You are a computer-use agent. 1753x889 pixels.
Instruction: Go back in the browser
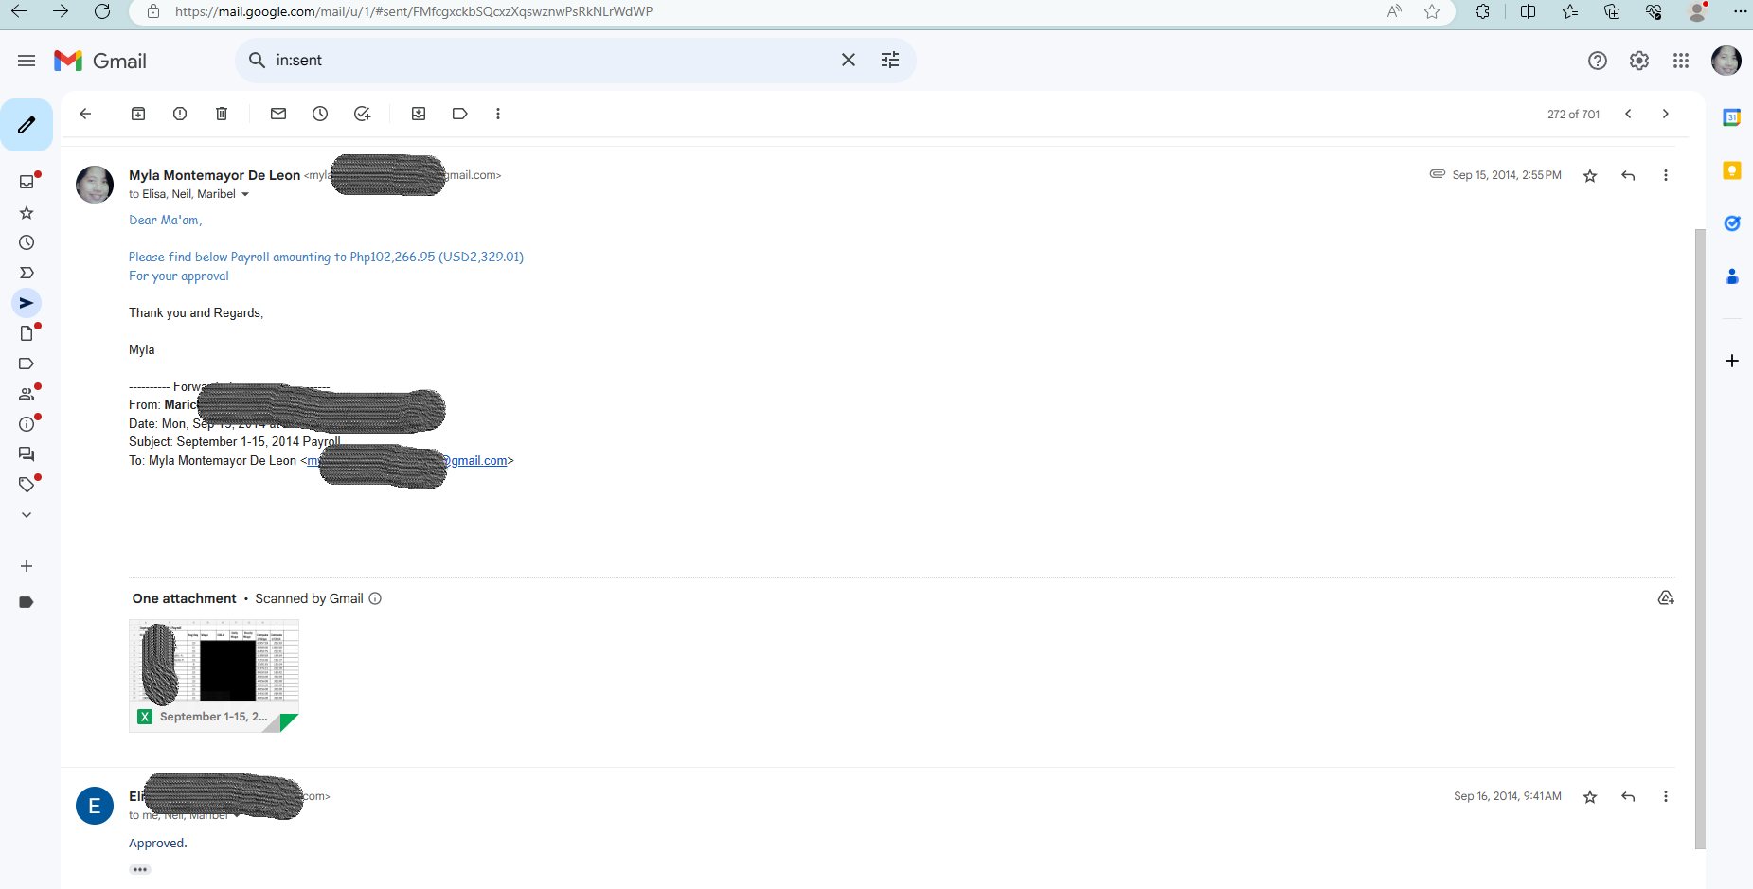tap(19, 11)
